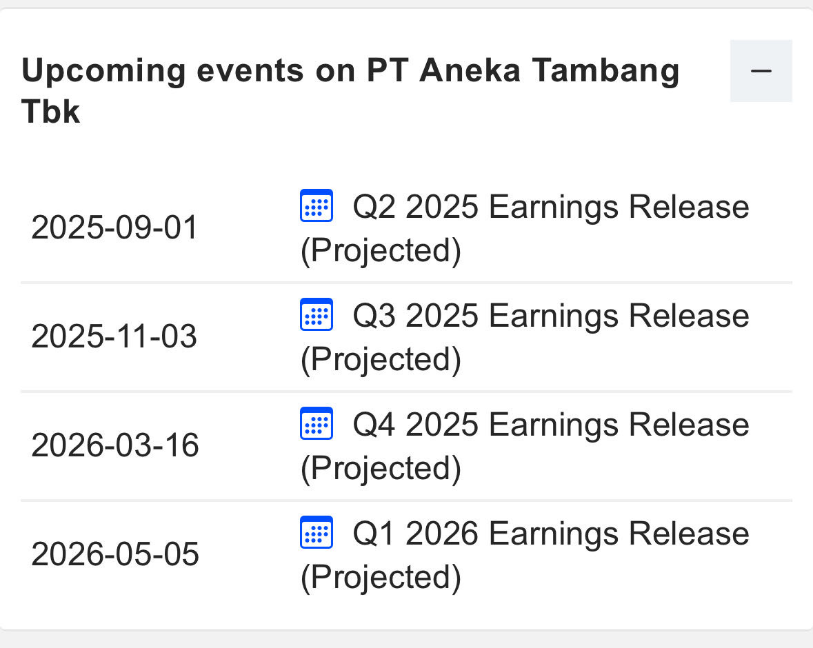The height and width of the screenshot is (648, 813).
Task: Click (Projected) label under Q1 2026 release
Action: click(x=381, y=578)
